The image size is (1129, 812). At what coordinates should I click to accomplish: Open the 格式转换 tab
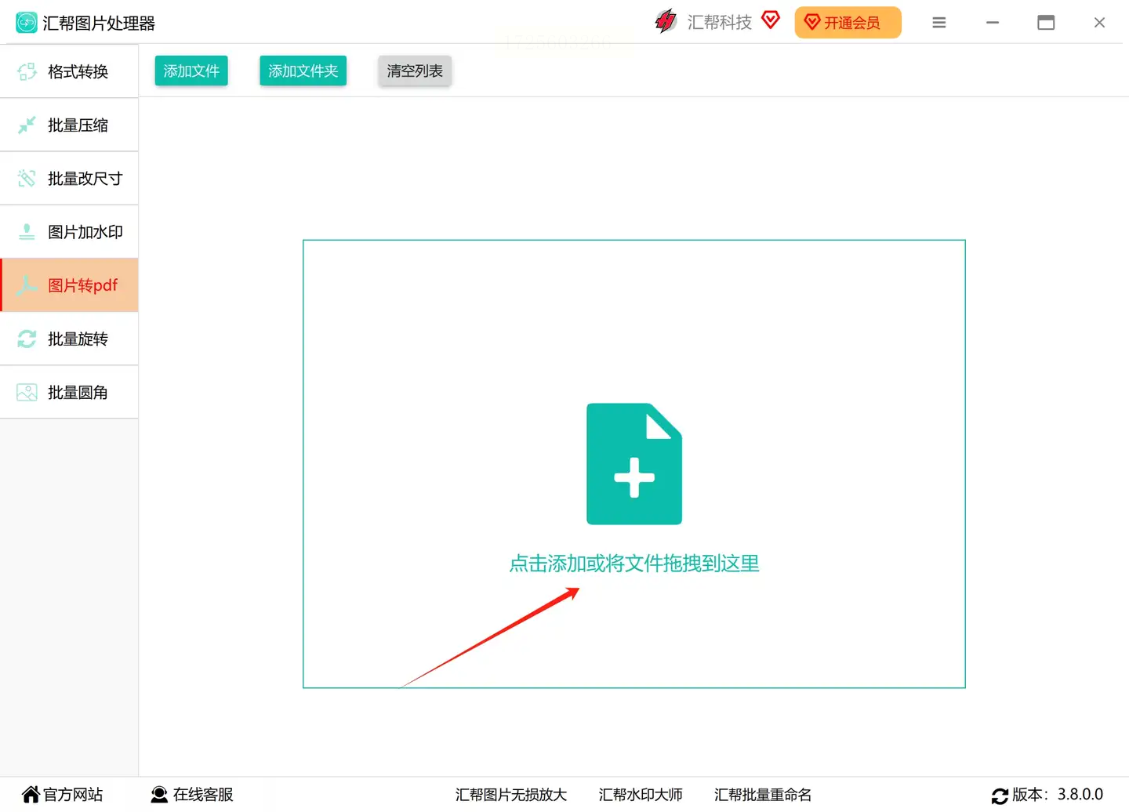(70, 71)
